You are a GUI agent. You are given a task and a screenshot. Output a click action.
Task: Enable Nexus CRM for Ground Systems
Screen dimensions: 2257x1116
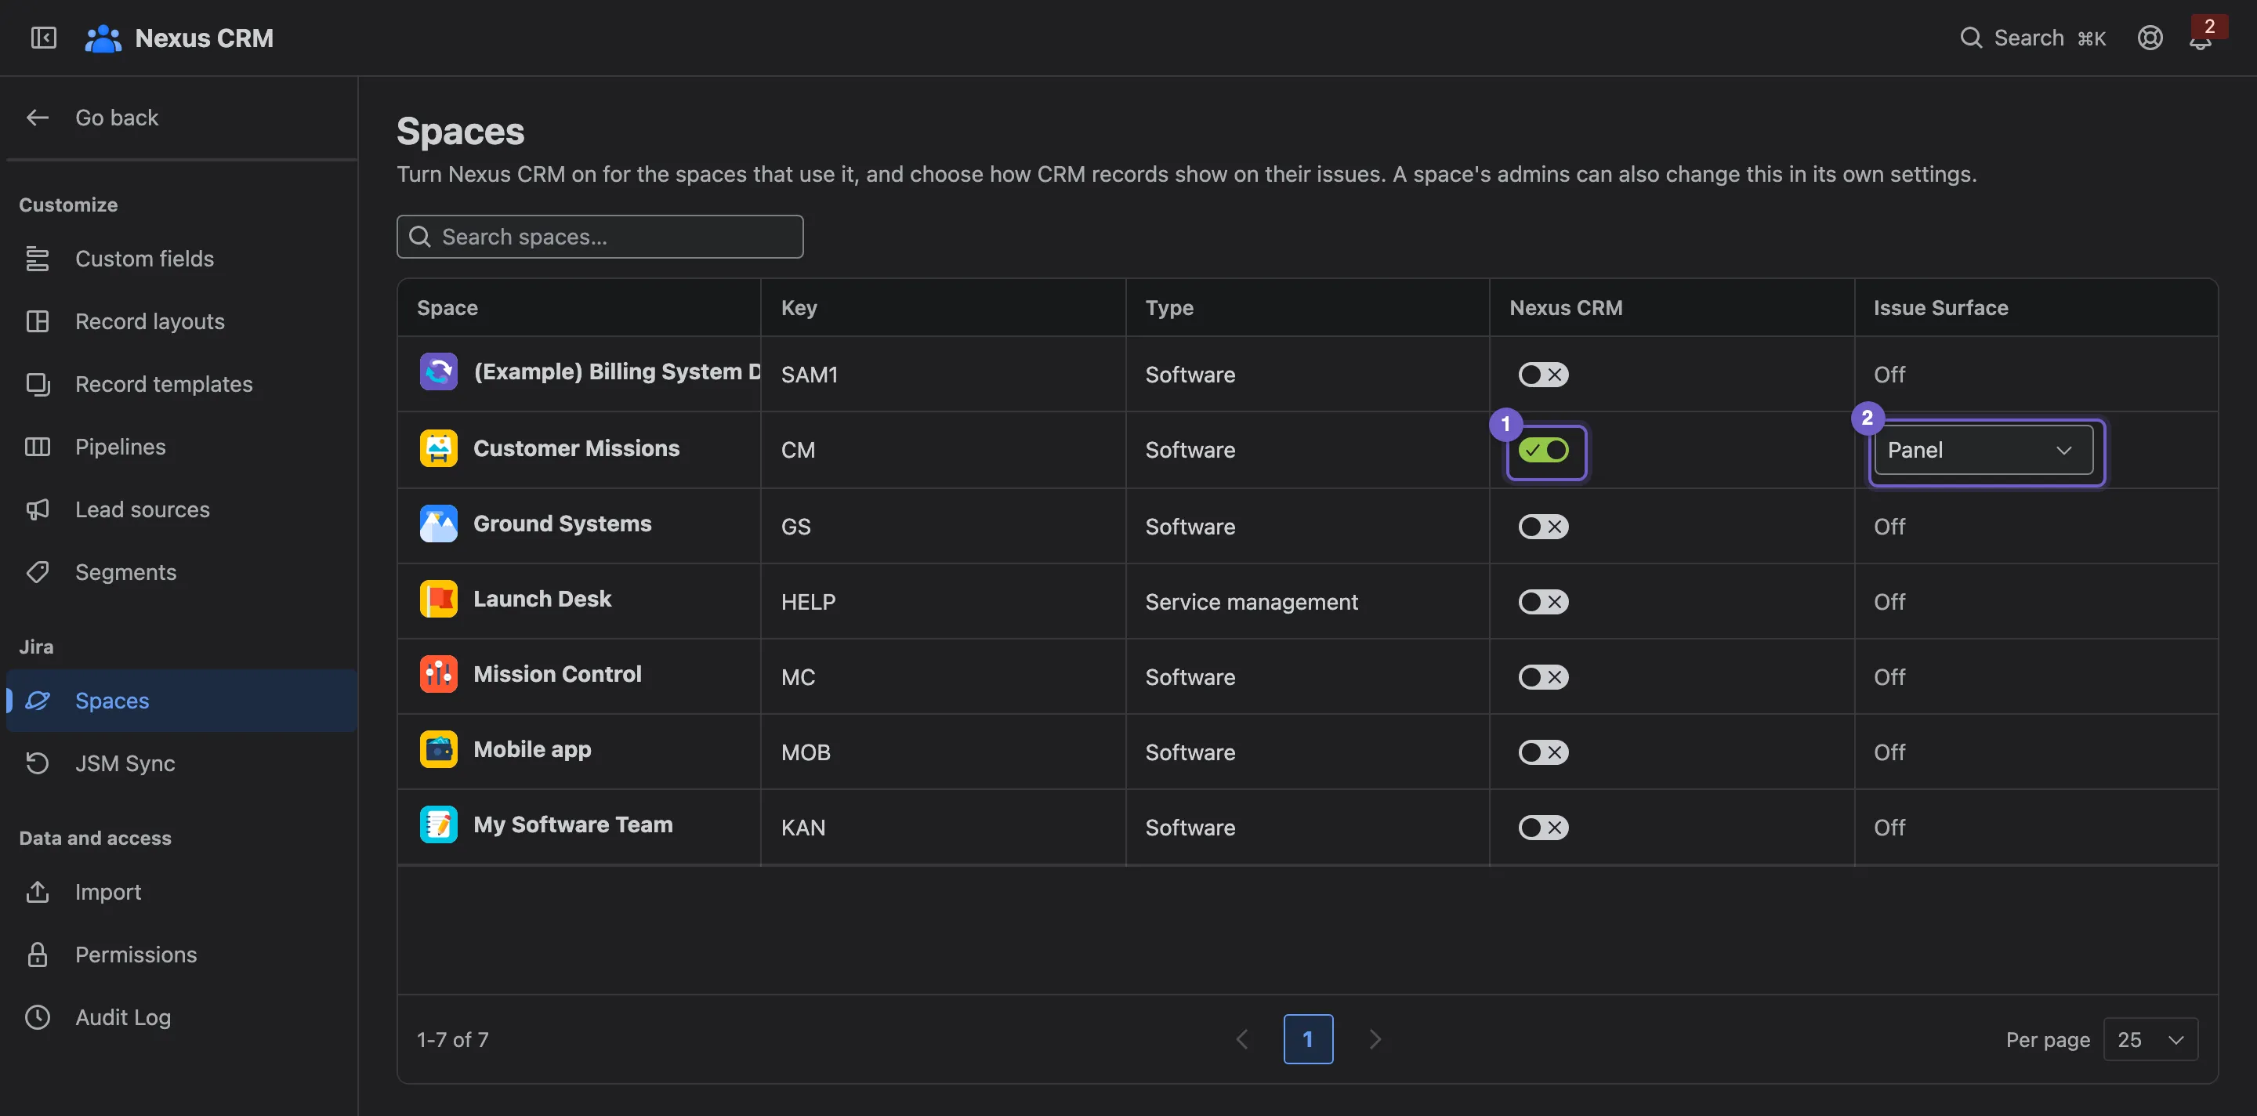(x=1543, y=527)
